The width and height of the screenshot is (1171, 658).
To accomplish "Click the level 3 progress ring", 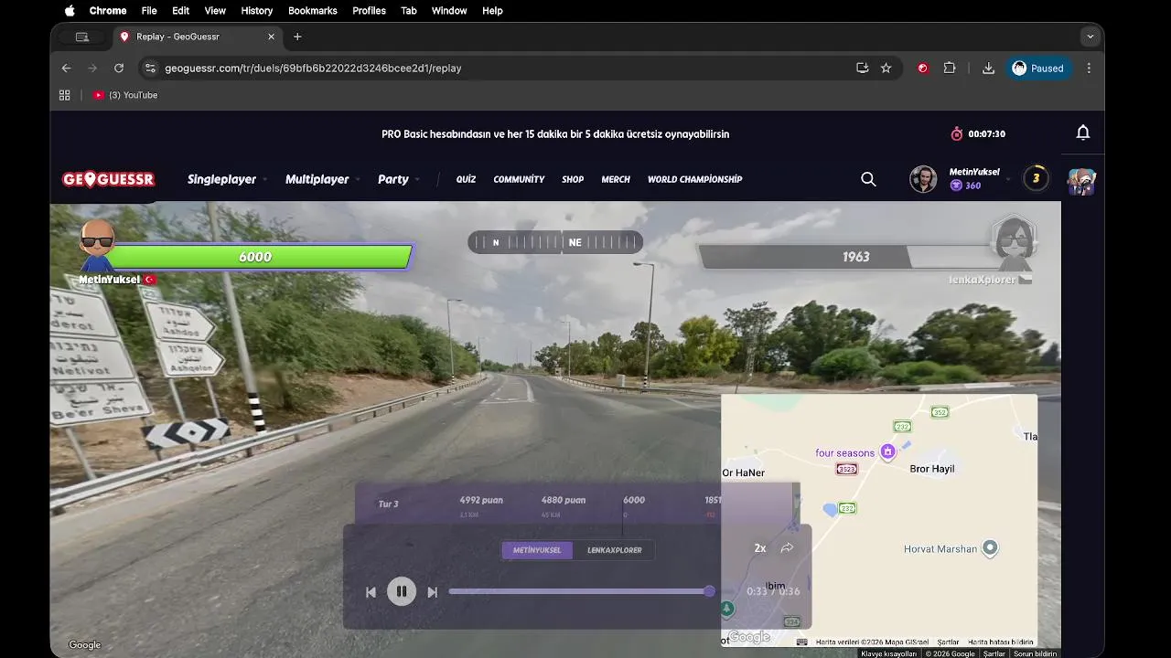I will (1036, 178).
